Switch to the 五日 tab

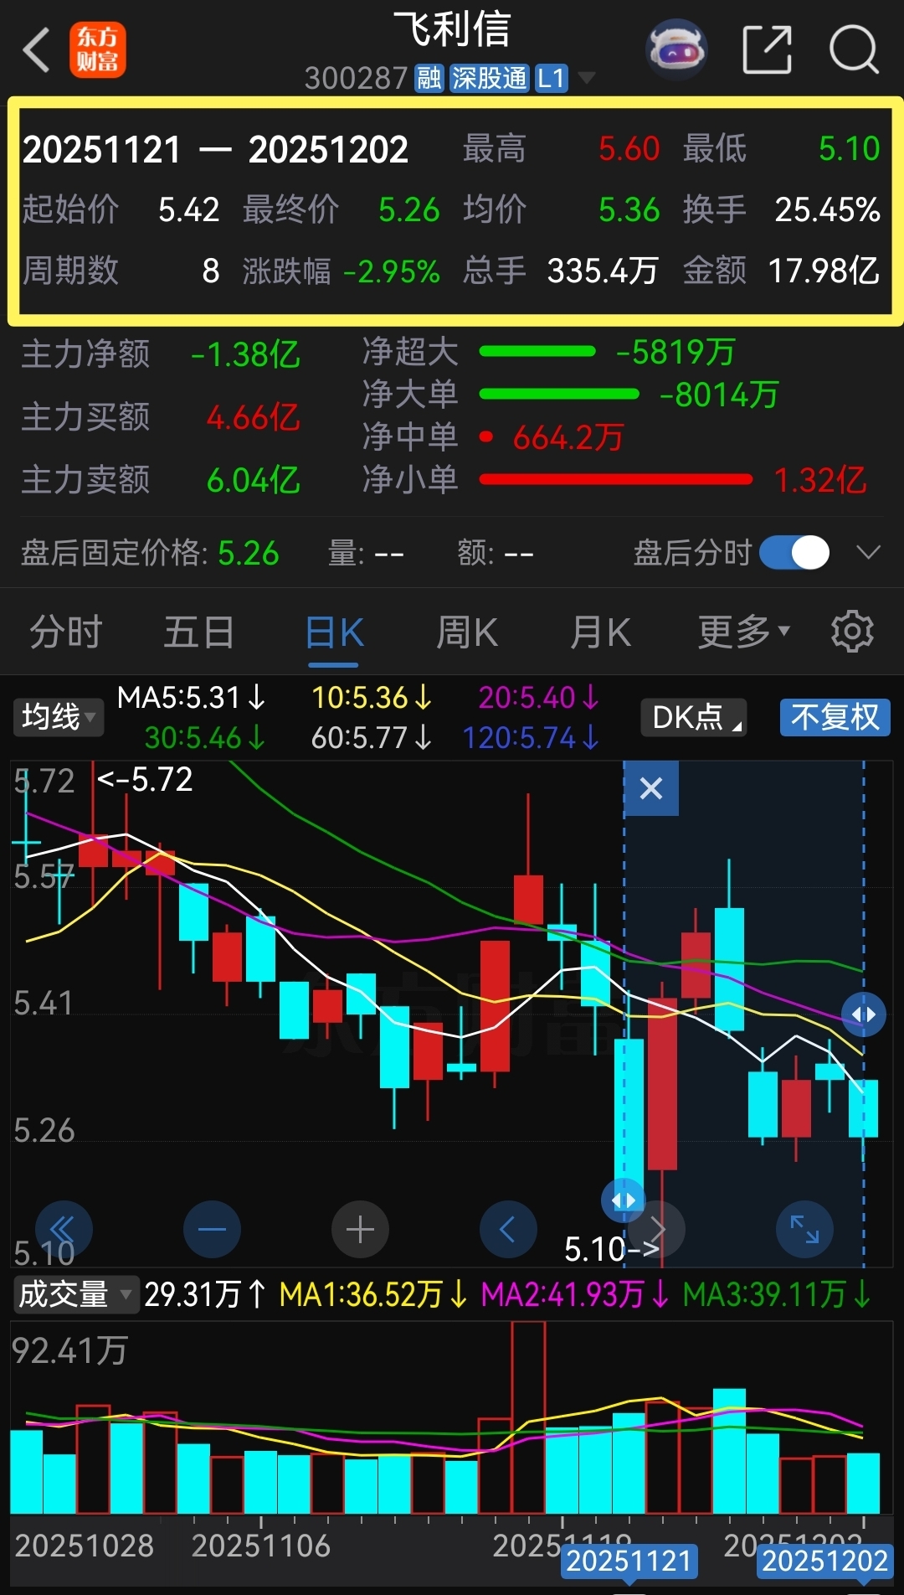pyautogui.click(x=199, y=632)
